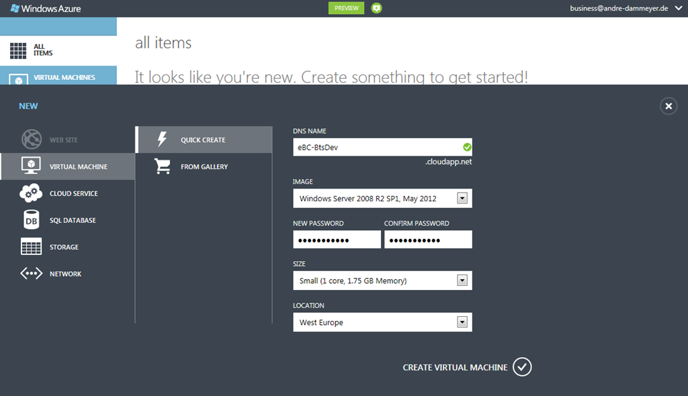Screen dimensions: 688x396
Task: Choose QUICK CREATE option
Action: (x=203, y=140)
